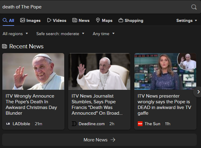Open the All regions dropdown
Image resolution: width=201 pixels, height=148 pixels.
[15, 34]
